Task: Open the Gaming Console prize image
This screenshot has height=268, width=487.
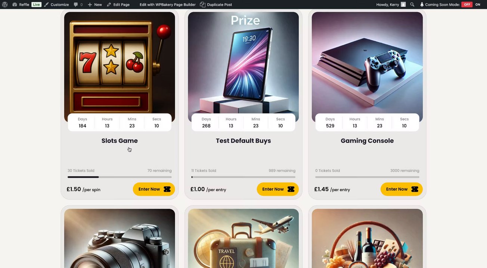Action: 367,67
